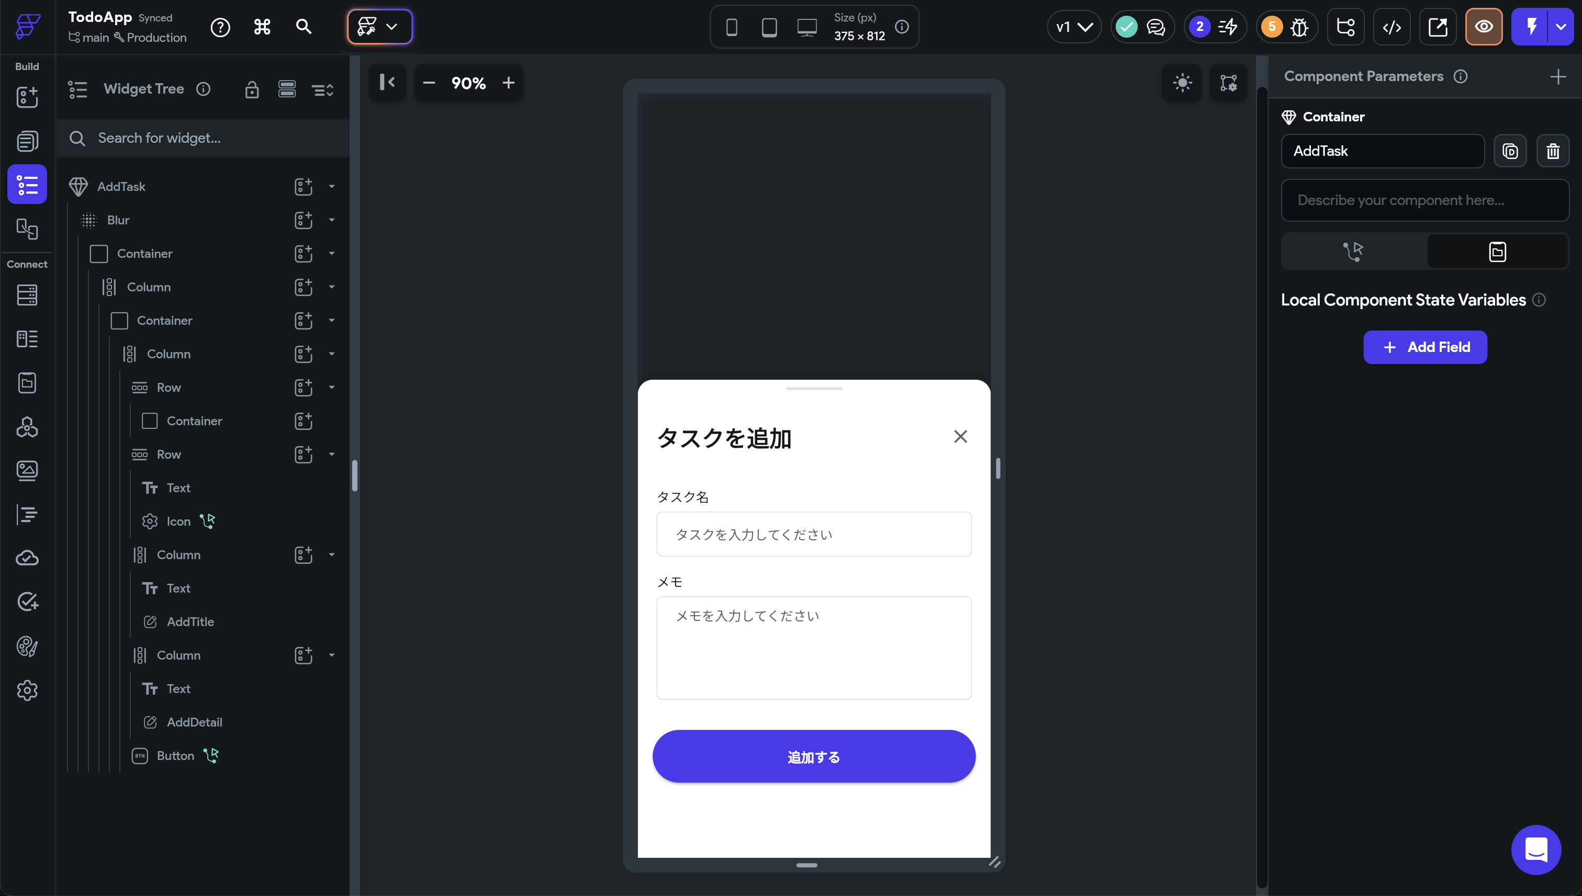The width and height of the screenshot is (1582, 896).
Task: Open the view code icon
Action: 1392,27
